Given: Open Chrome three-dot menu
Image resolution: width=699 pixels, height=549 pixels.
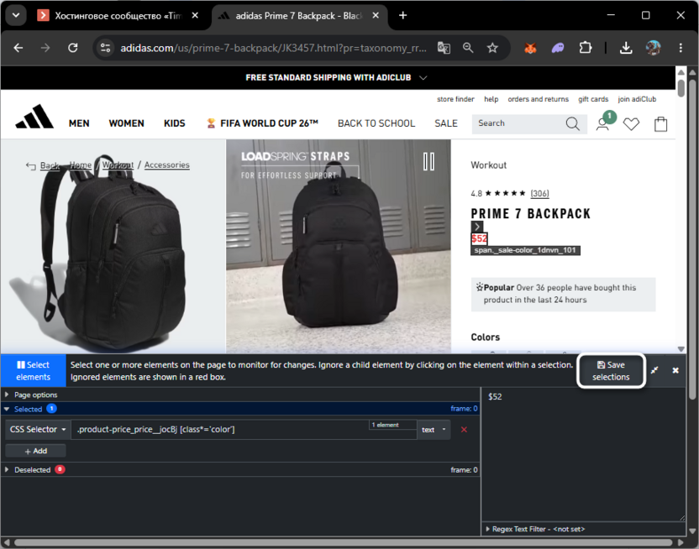Looking at the screenshot, I should (681, 48).
